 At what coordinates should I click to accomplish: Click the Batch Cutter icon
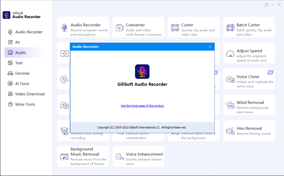click(230, 28)
